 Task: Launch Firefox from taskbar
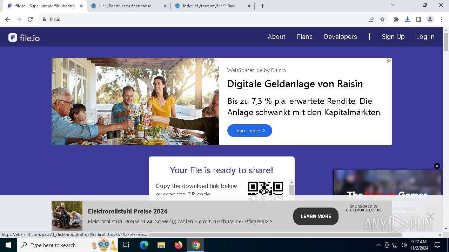pos(178,245)
